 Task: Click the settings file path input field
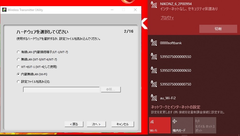61,90
